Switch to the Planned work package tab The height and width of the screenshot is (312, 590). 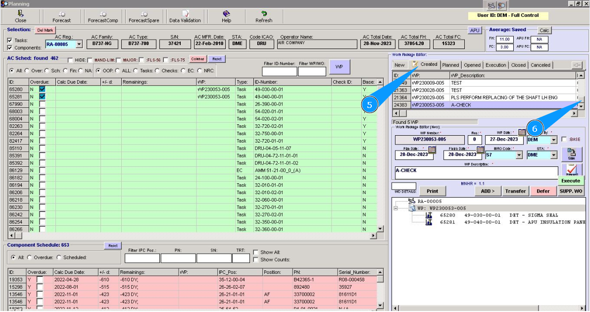[x=450, y=65]
